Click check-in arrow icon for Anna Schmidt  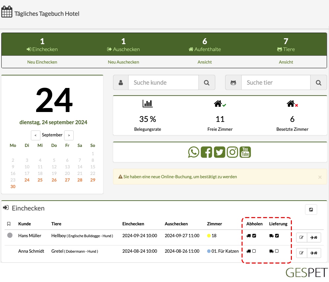[314, 253]
